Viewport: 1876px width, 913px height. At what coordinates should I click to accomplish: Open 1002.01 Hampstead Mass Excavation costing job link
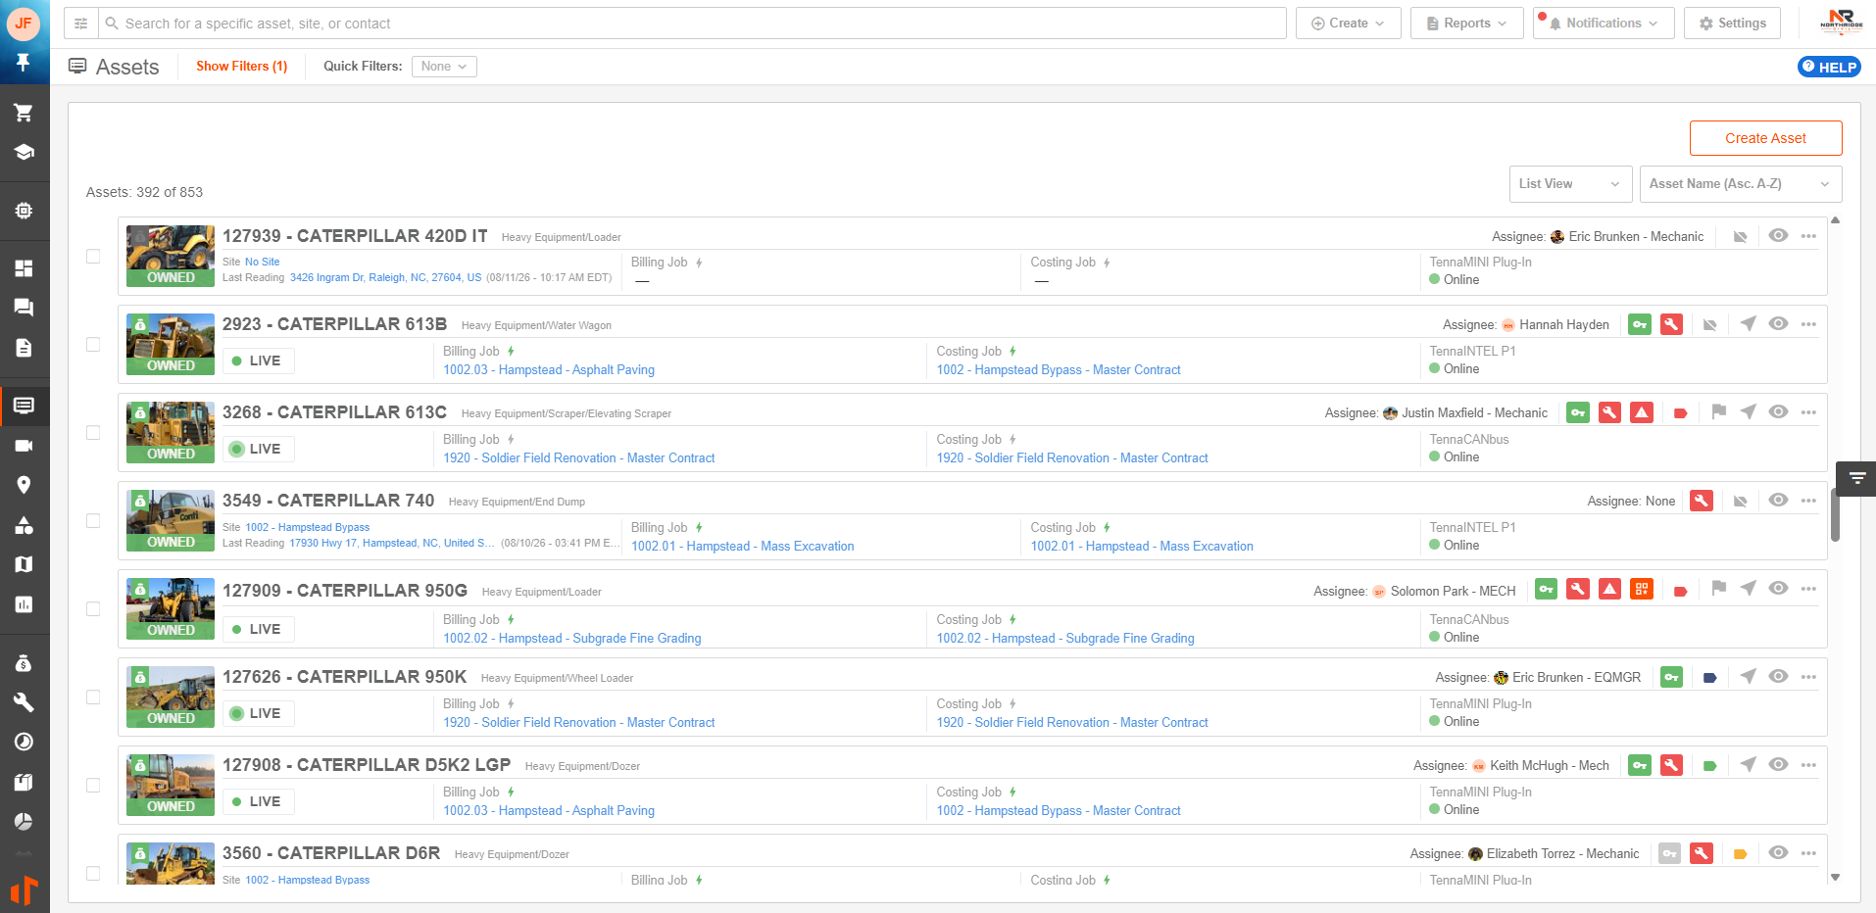[1141, 547]
